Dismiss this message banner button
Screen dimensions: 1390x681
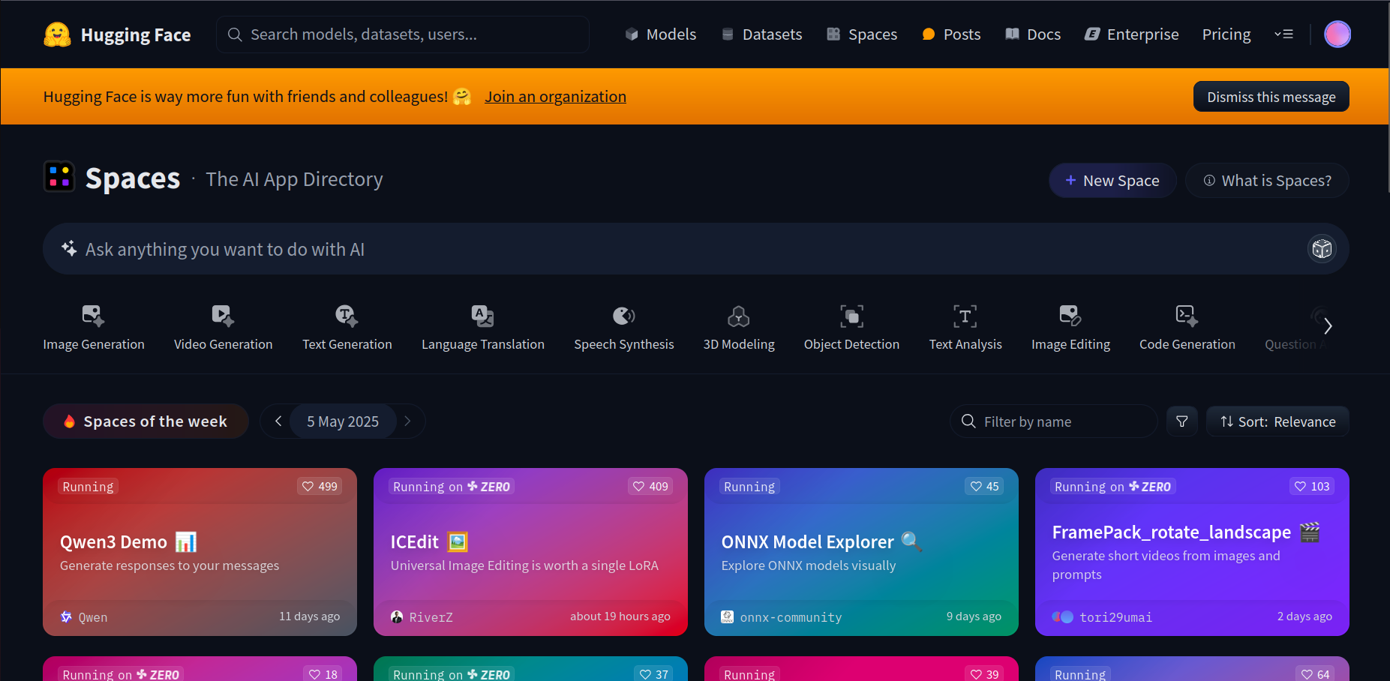point(1271,97)
